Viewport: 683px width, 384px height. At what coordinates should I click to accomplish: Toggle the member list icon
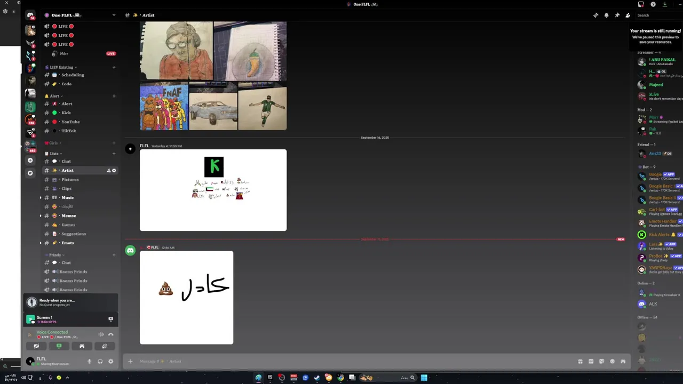(x=628, y=15)
